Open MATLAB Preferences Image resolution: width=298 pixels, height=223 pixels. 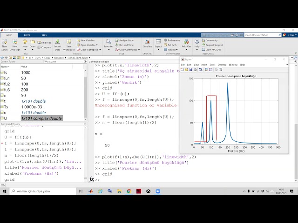[172, 40]
